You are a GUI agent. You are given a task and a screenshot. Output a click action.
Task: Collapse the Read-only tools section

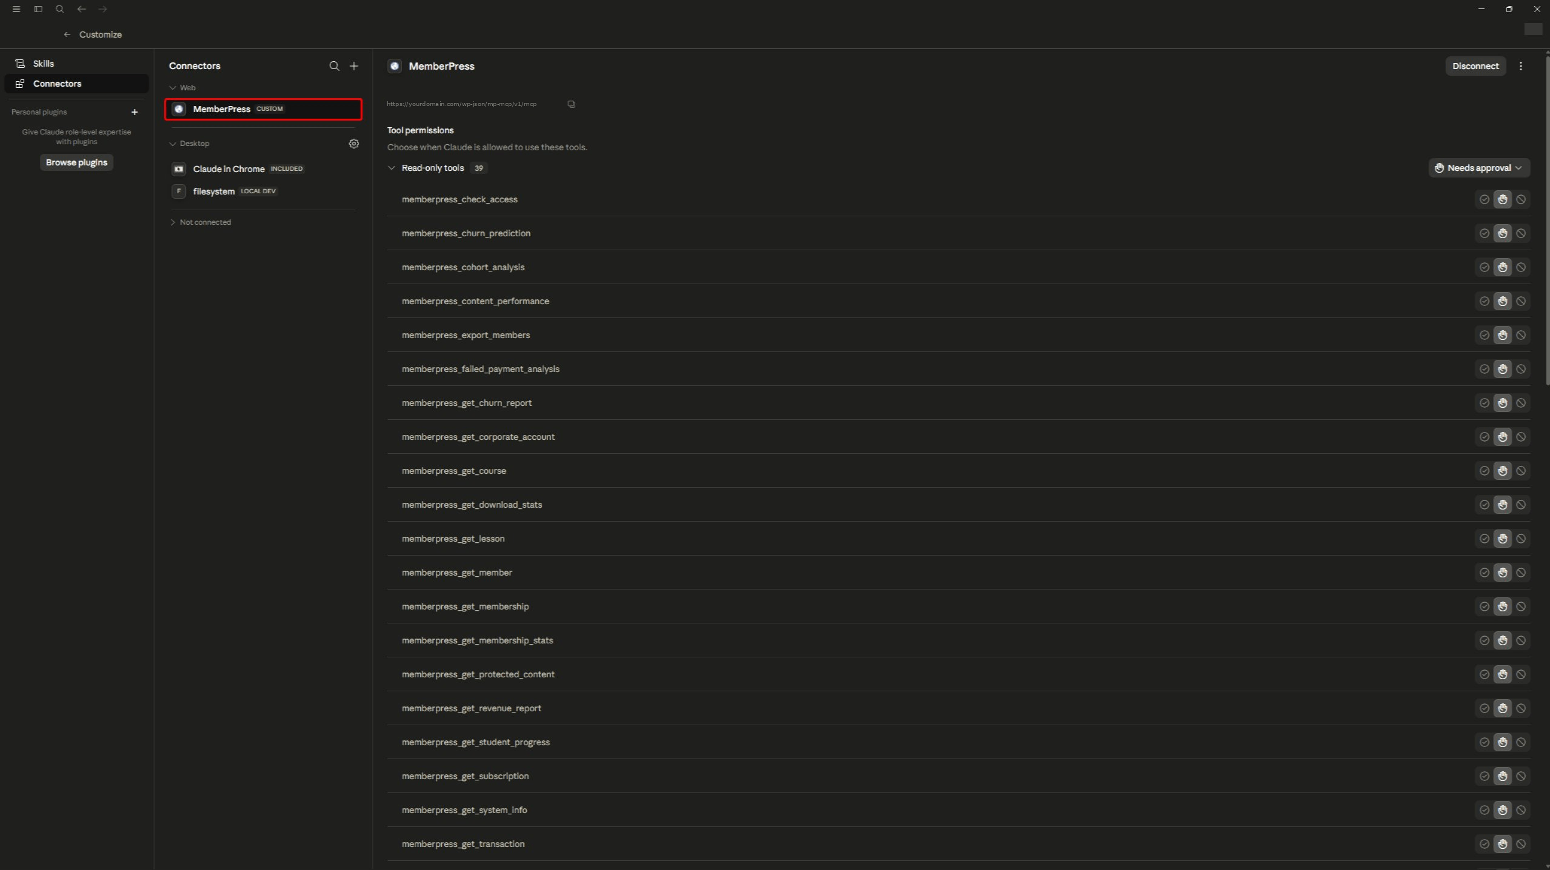pos(392,168)
